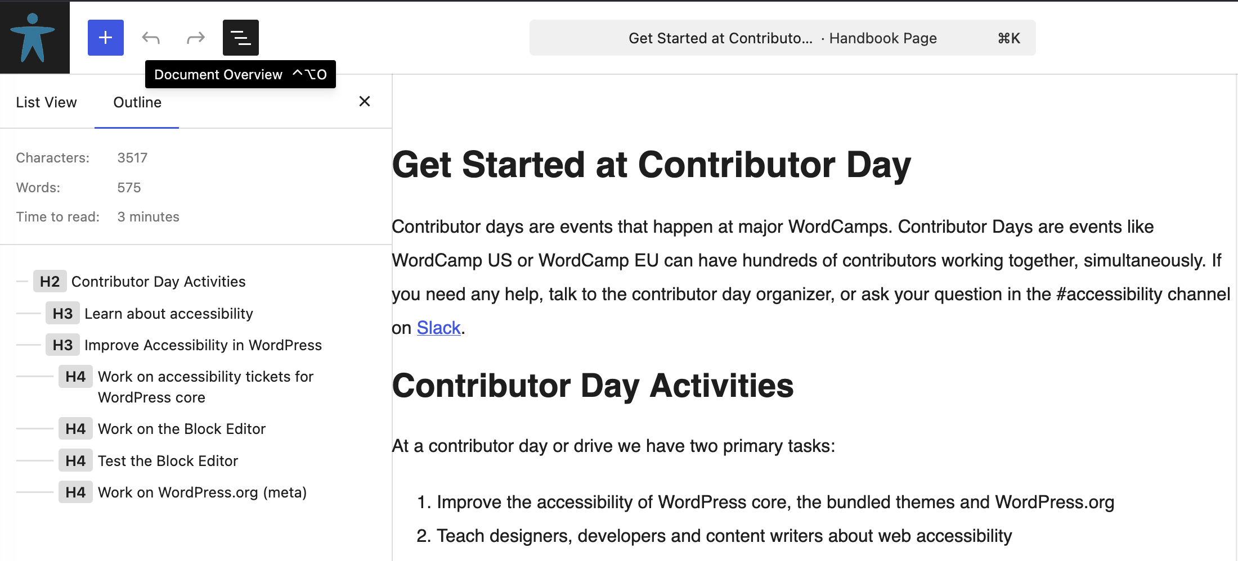The height and width of the screenshot is (561, 1238).
Task: Select outline entry Work on WordPress.org (meta)
Action: tap(201, 492)
